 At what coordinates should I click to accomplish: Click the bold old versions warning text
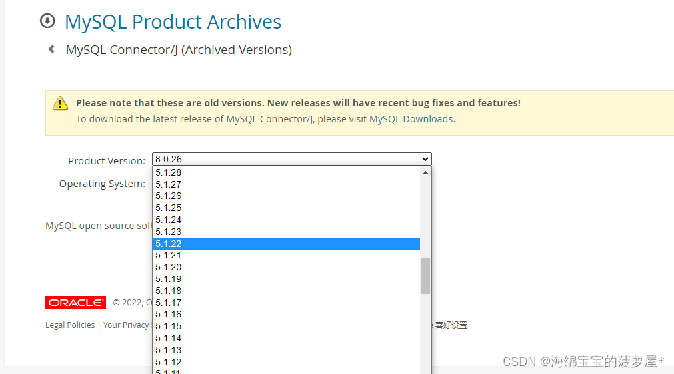[298, 103]
